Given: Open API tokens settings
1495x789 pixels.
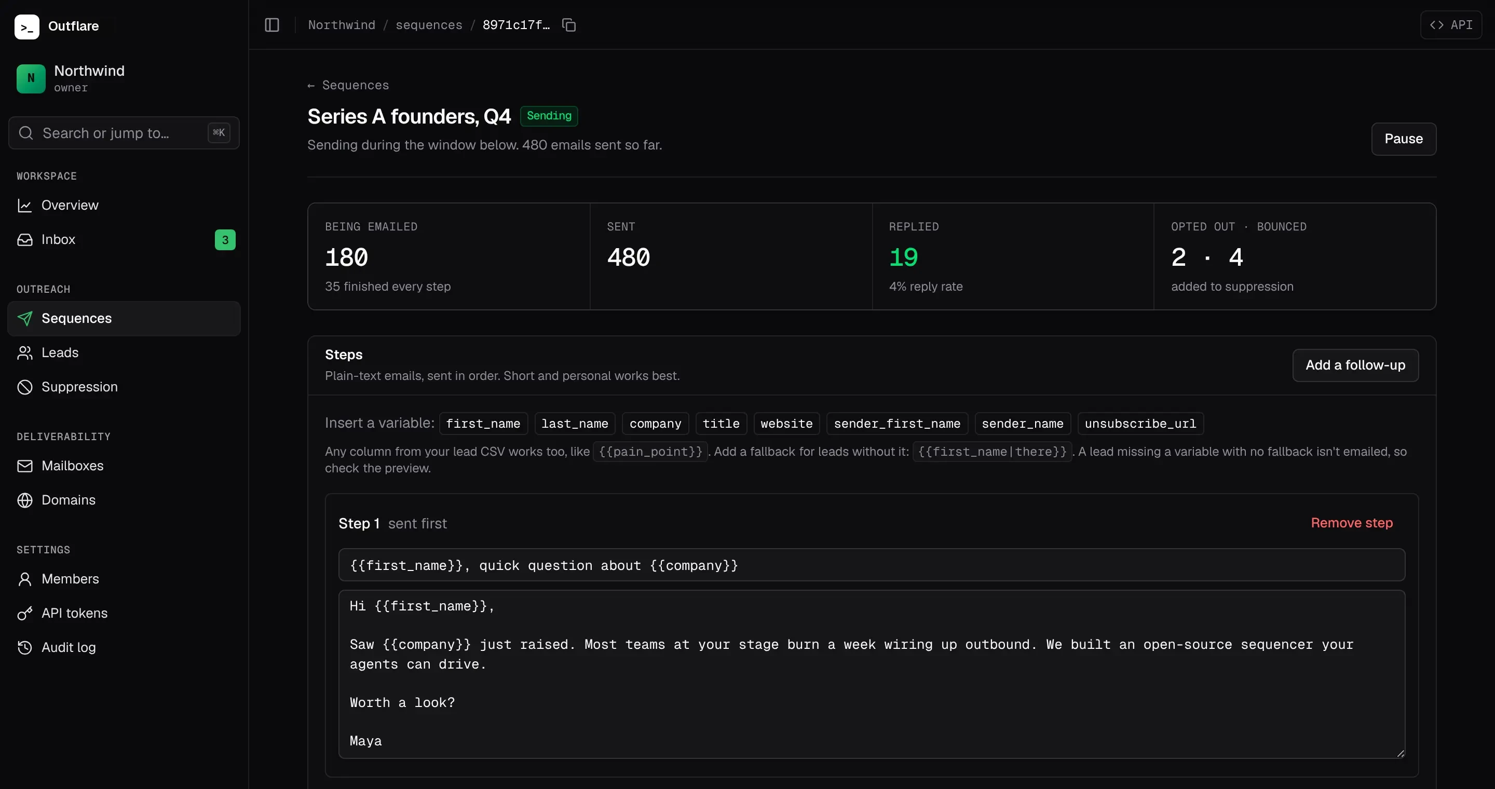Looking at the screenshot, I should 124,613.
